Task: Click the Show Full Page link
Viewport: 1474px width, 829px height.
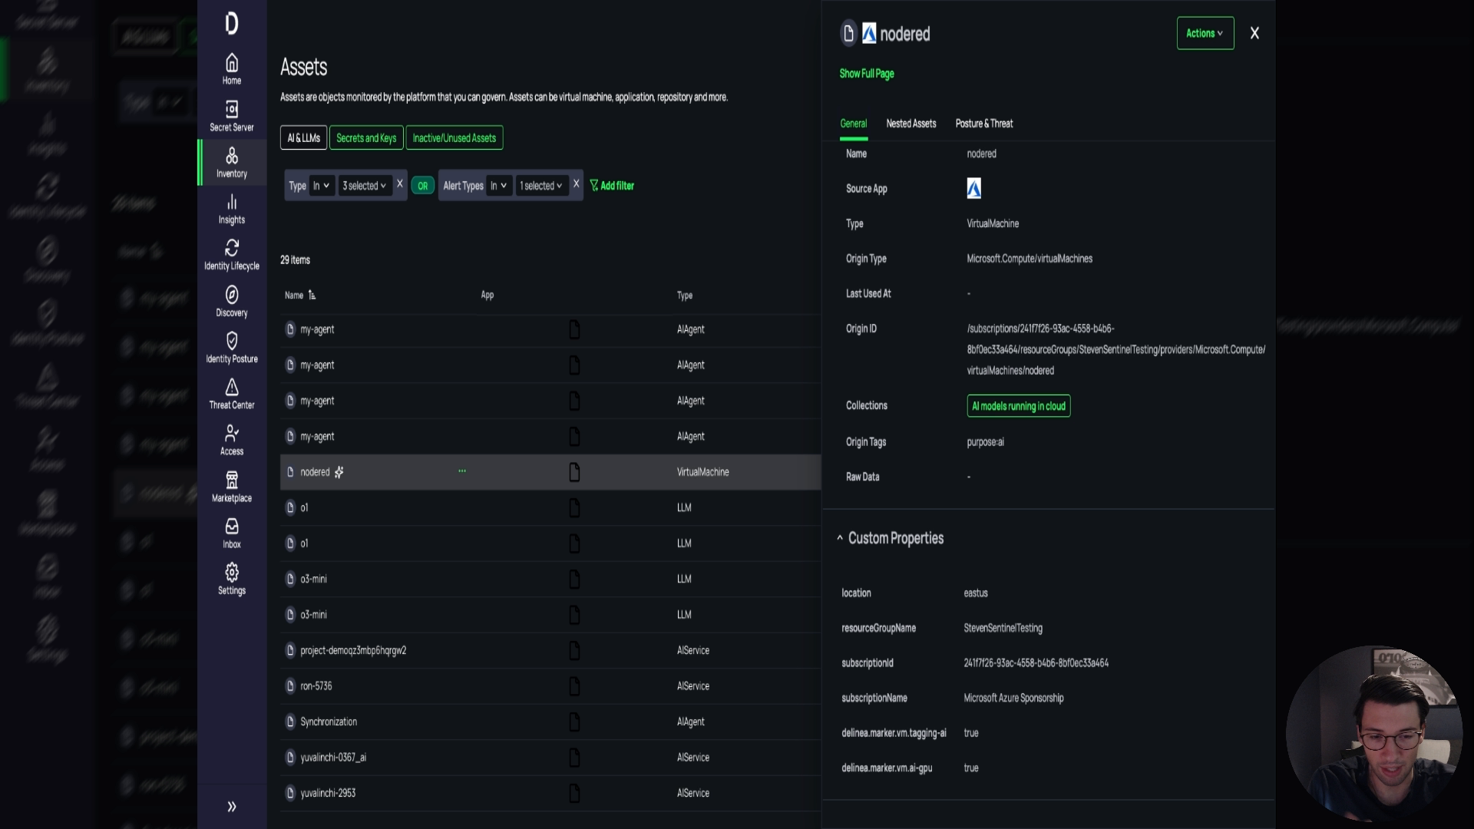Action: coord(866,74)
